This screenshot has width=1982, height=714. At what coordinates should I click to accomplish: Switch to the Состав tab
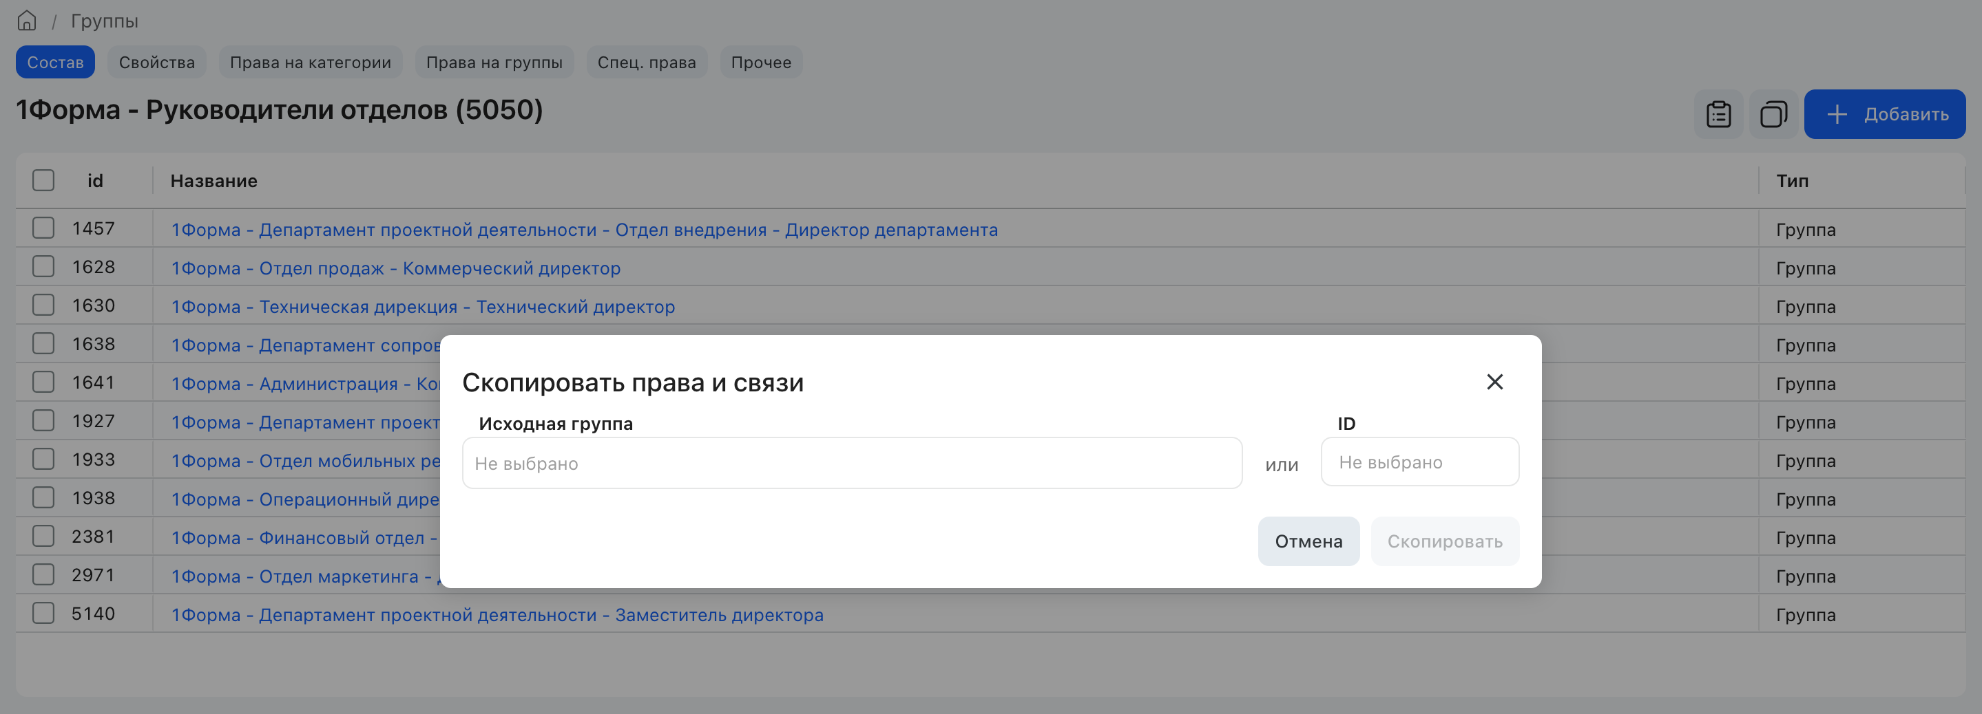[55, 63]
